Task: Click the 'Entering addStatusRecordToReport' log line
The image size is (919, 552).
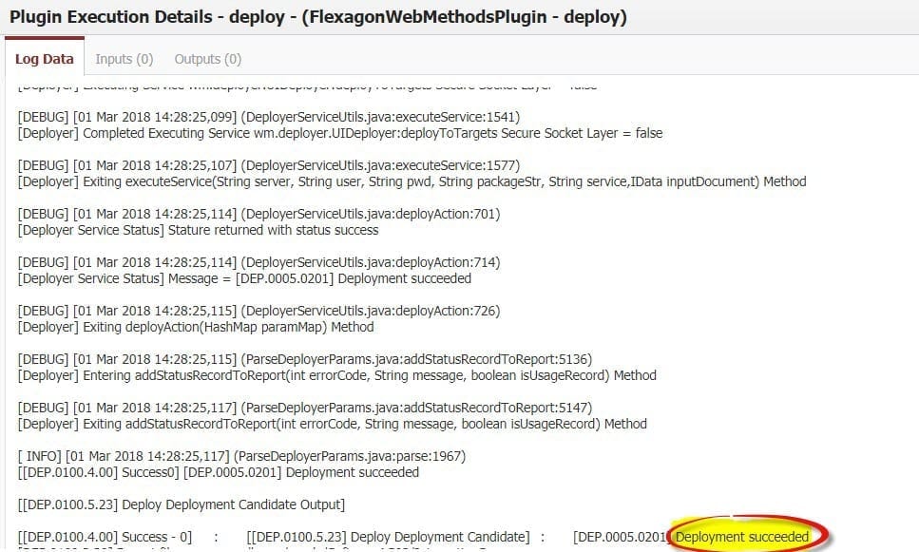Action: [x=337, y=375]
